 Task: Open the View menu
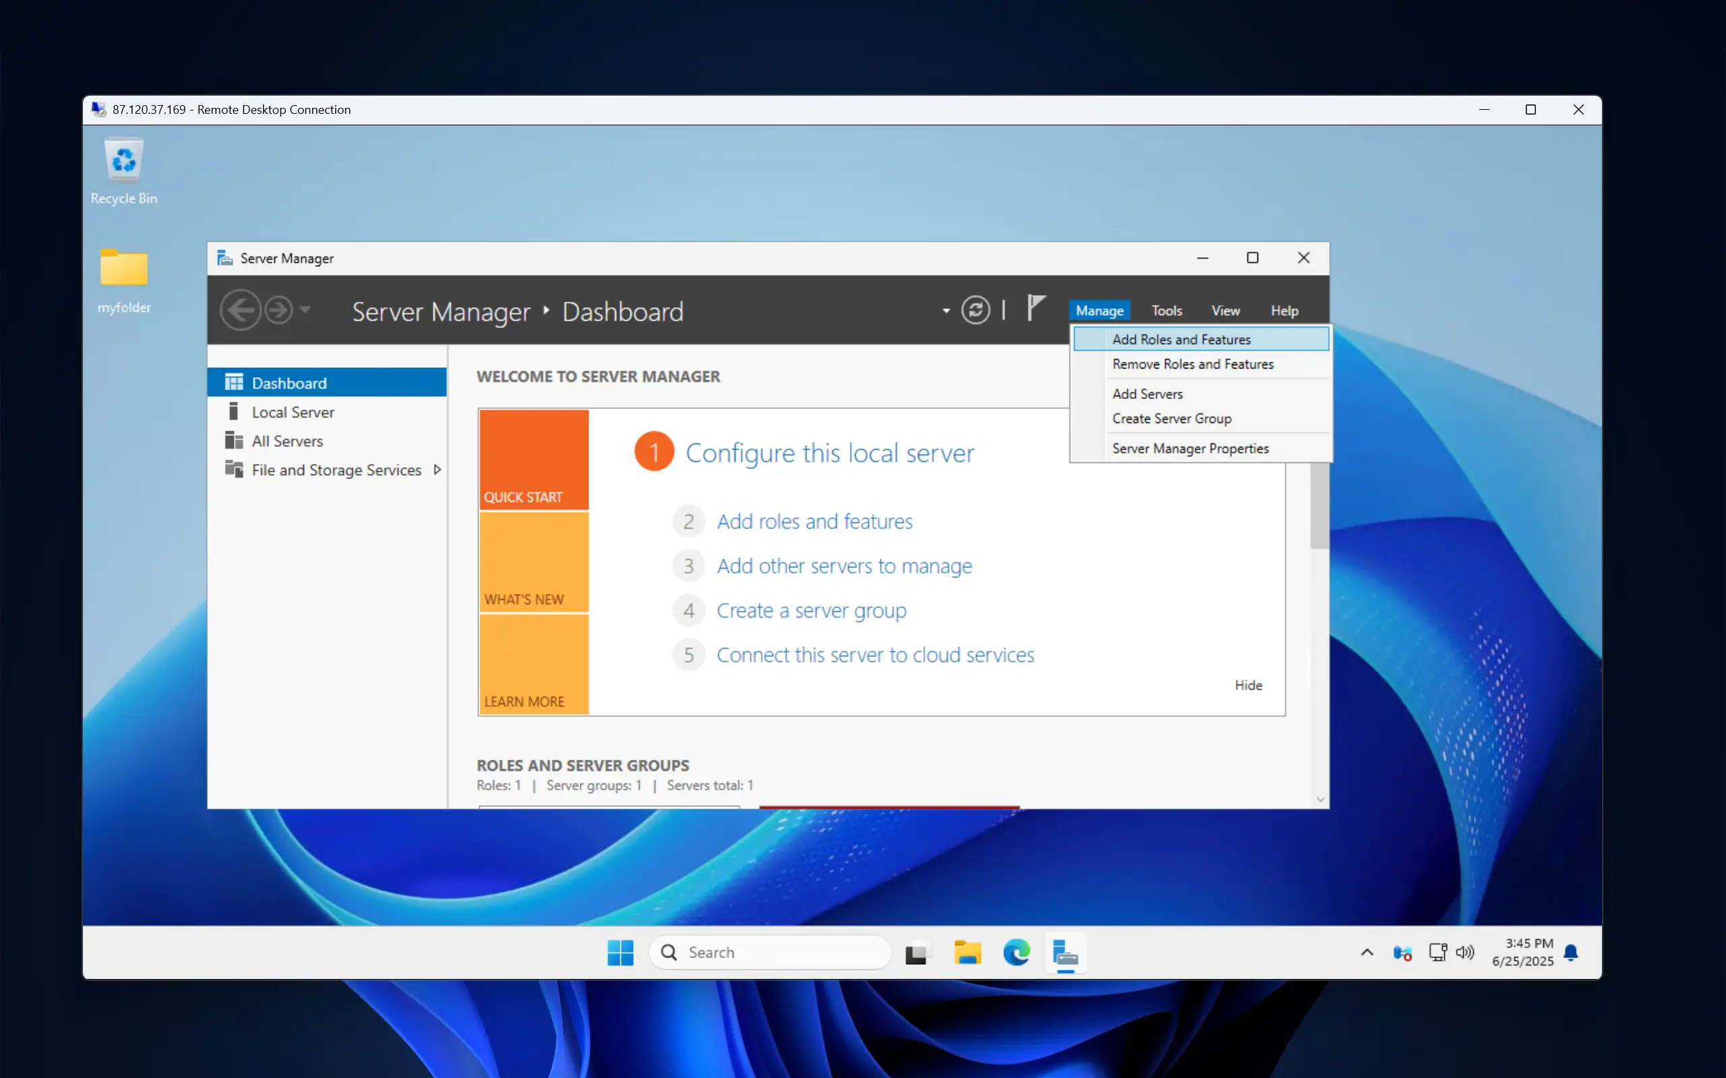coord(1225,311)
